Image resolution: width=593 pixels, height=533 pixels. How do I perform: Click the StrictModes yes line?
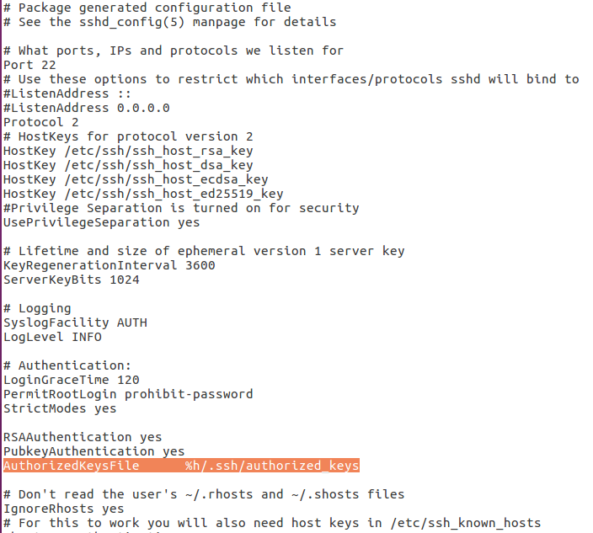(60, 408)
